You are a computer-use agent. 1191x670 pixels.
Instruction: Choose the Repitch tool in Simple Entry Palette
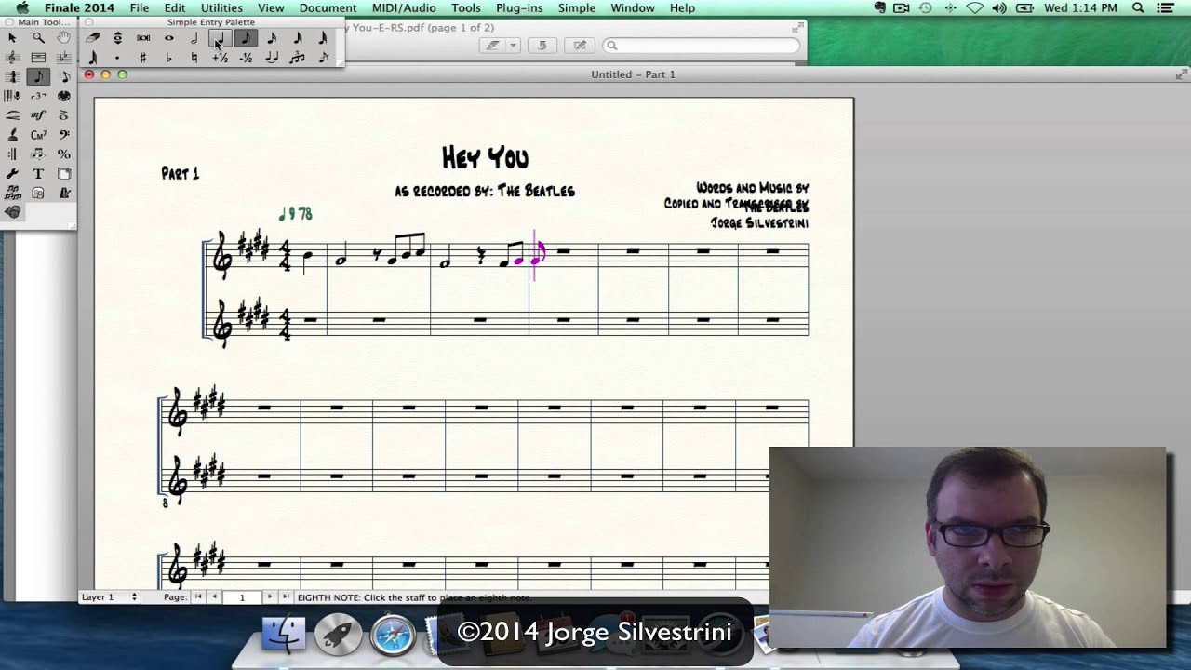pyautogui.click(x=117, y=38)
